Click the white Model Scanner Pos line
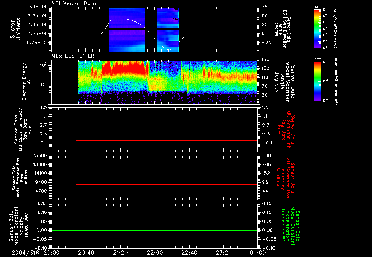 (x=154, y=178)
